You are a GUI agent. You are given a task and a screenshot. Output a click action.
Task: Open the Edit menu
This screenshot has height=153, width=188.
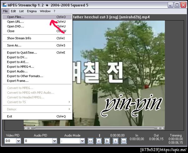(x=13, y=11)
